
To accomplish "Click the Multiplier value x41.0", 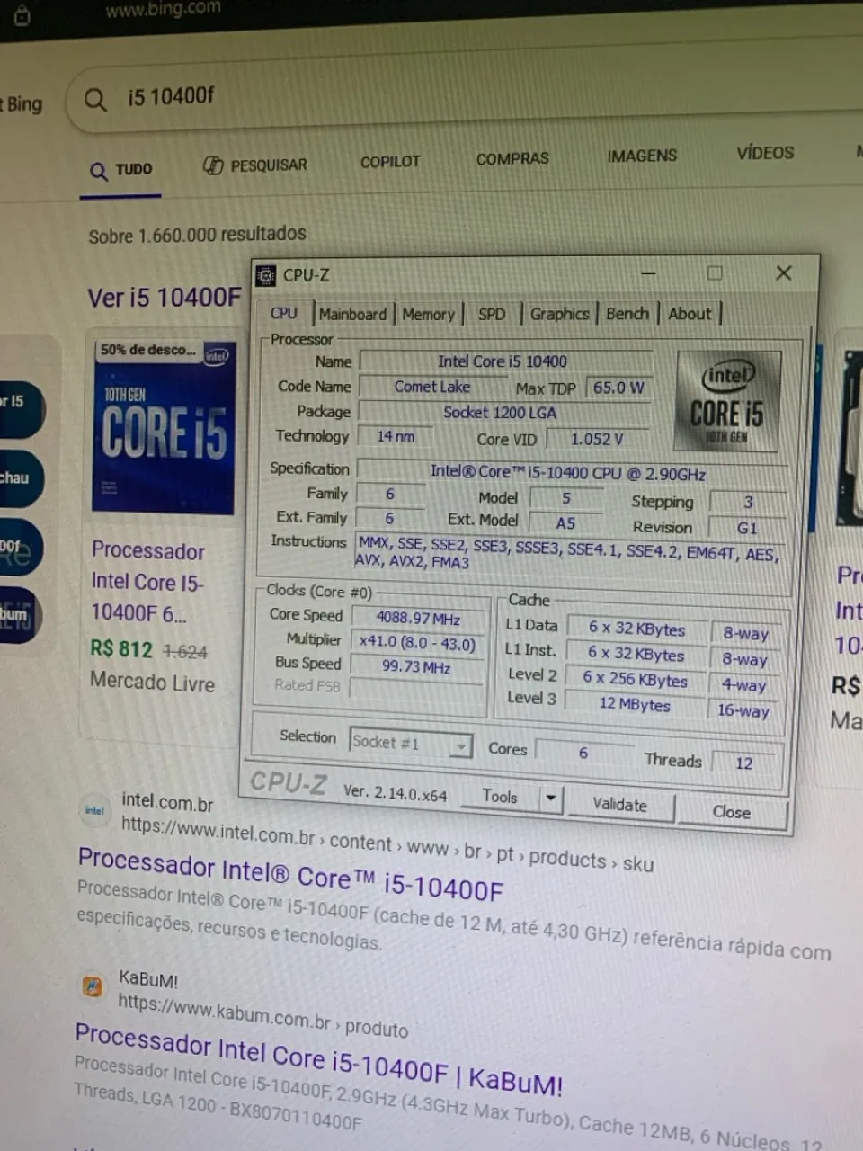I will pyautogui.click(x=417, y=642).
